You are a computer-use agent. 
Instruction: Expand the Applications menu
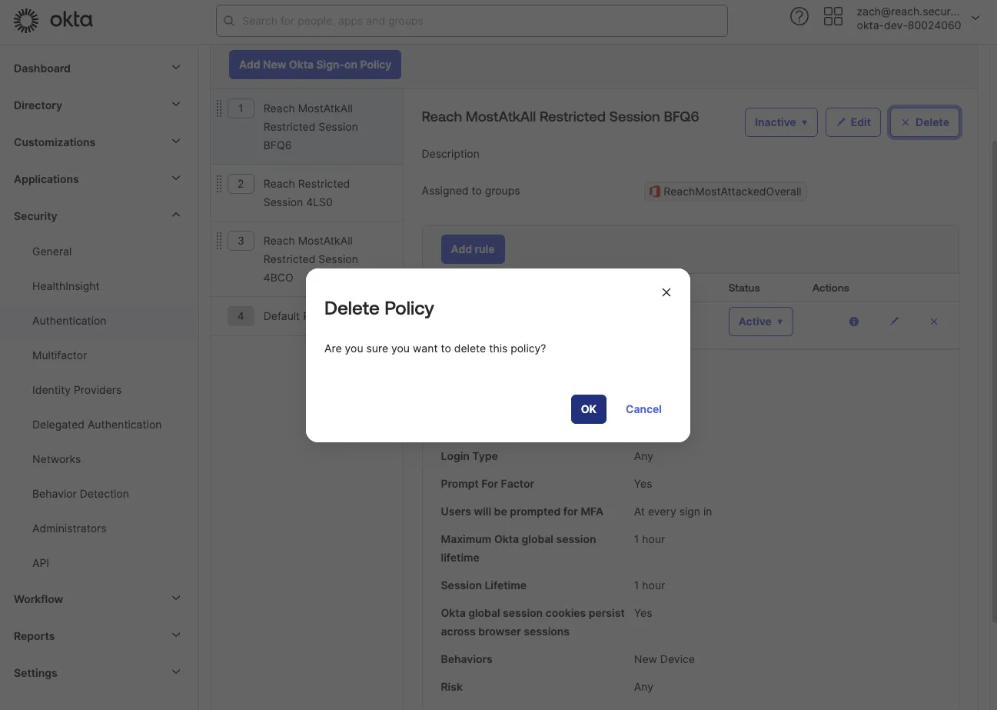coord(99,179)
